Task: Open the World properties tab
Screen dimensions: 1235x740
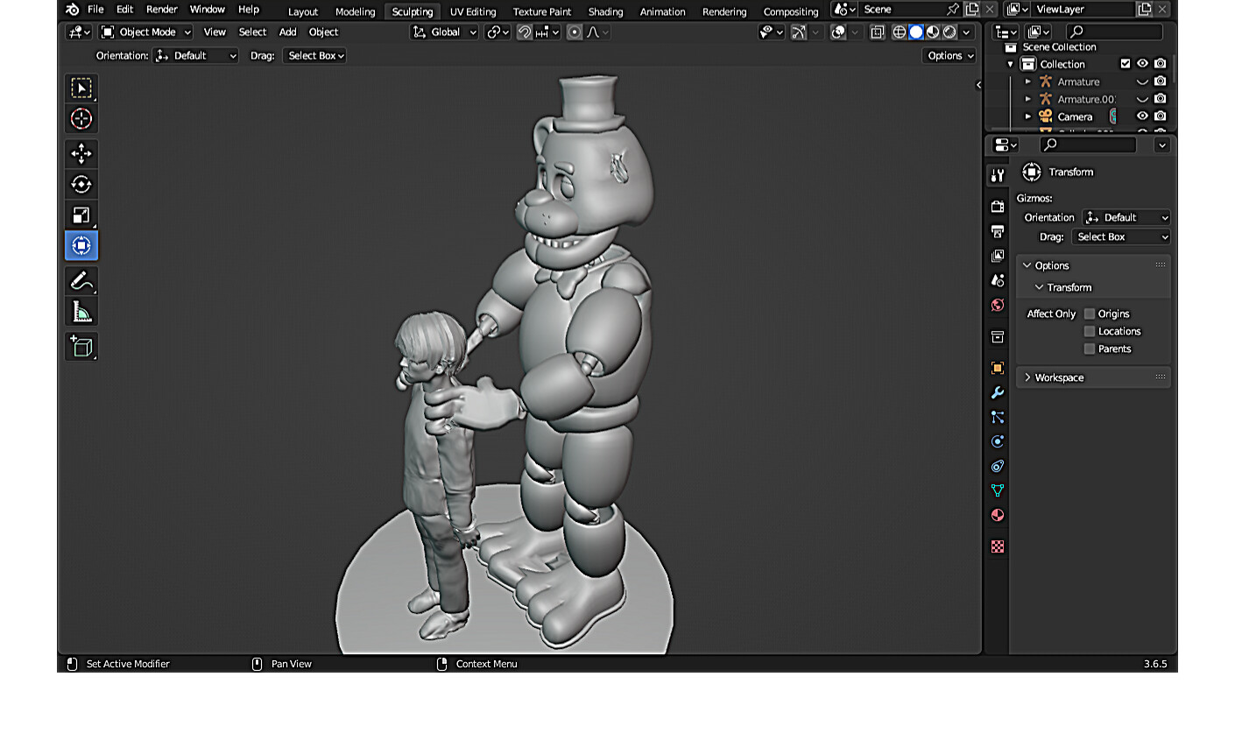Action: pyautogui.click(x=997, y=305)
